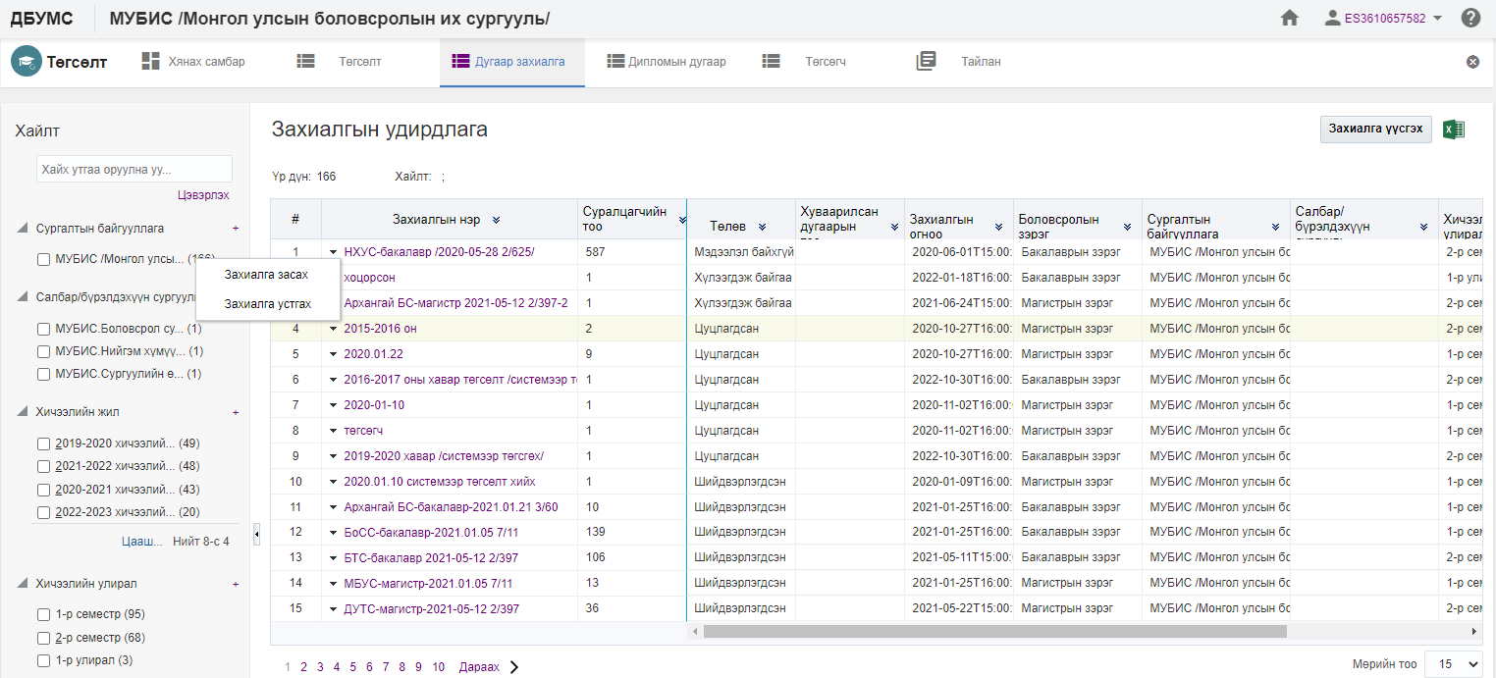
Task: Sort by Захиалгын огноо column arrows
Action: click(x=998, y=227)
